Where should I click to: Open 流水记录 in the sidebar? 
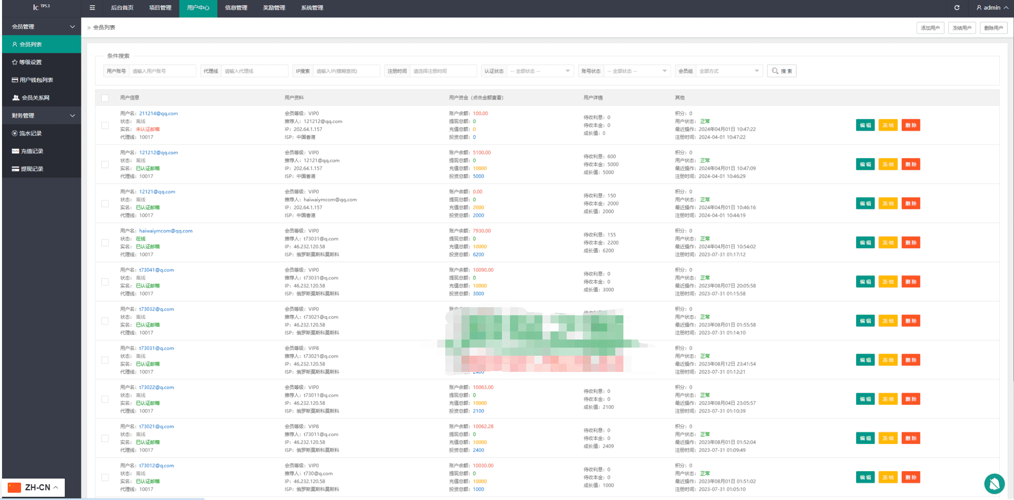click(x=27, y=133)
